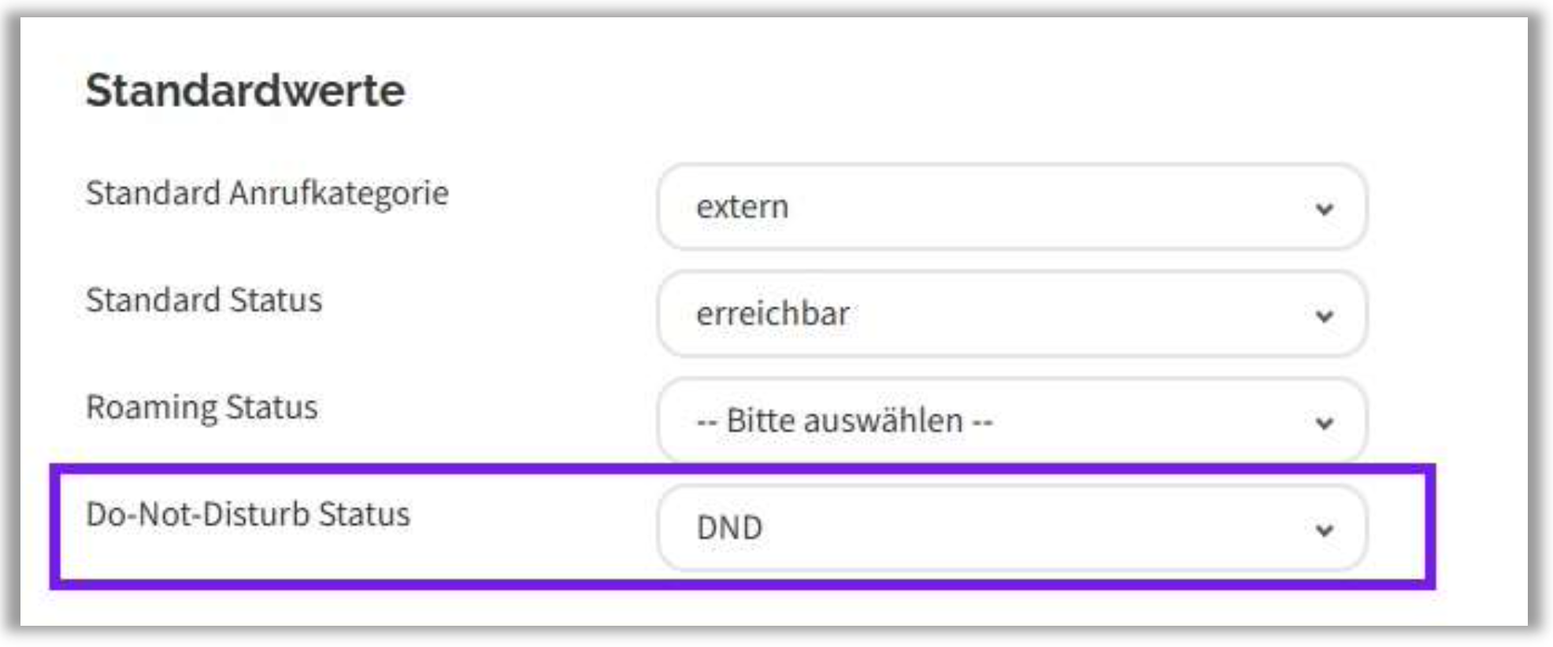Click the chevron arrow in the DND dropdown
The width and height of the screenshot is (1553, 647).
pyautogui.click(x=1324, y=530)
